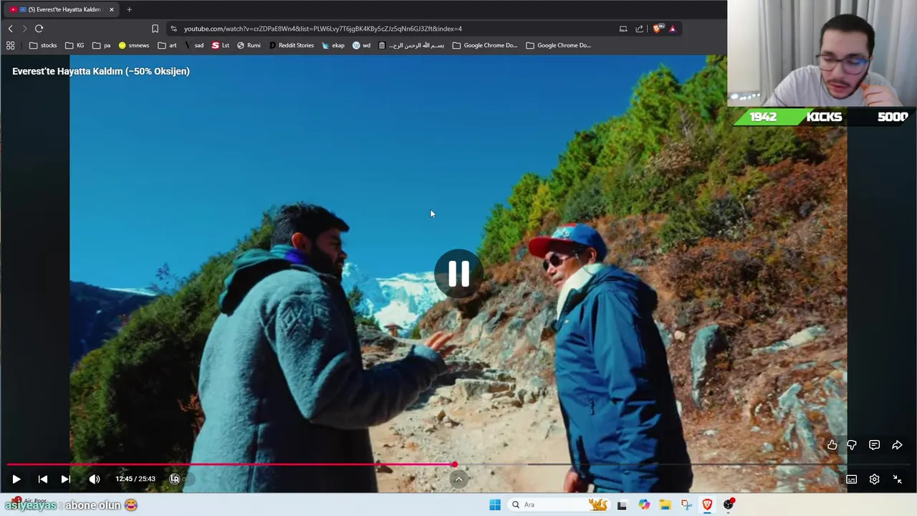
Task: Open the stocks bookmark folder
Action: coord(43,45)
